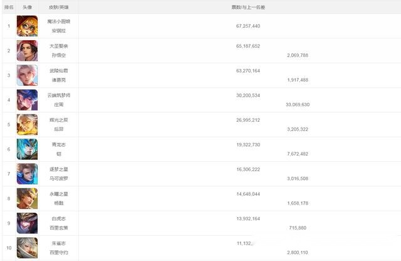The image size is (401, 261).
Task: Select the 白虎志 skin name
Action: pyautogui.click(x=59, y=218)
